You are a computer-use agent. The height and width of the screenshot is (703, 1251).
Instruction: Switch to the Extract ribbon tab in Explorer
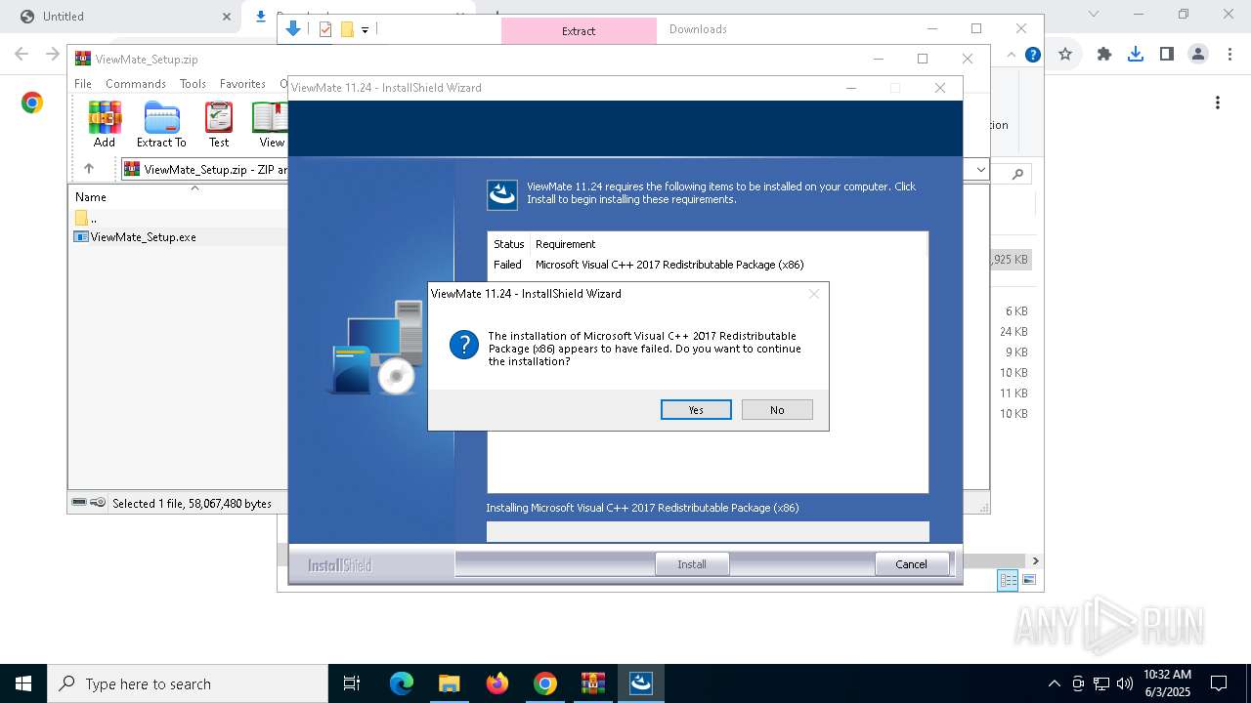(x=579, y=31)
